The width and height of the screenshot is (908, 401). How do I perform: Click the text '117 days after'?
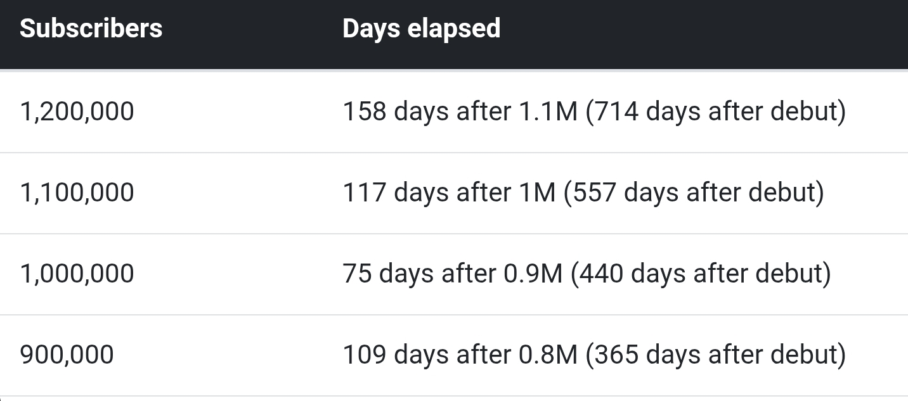pos(426,193)
